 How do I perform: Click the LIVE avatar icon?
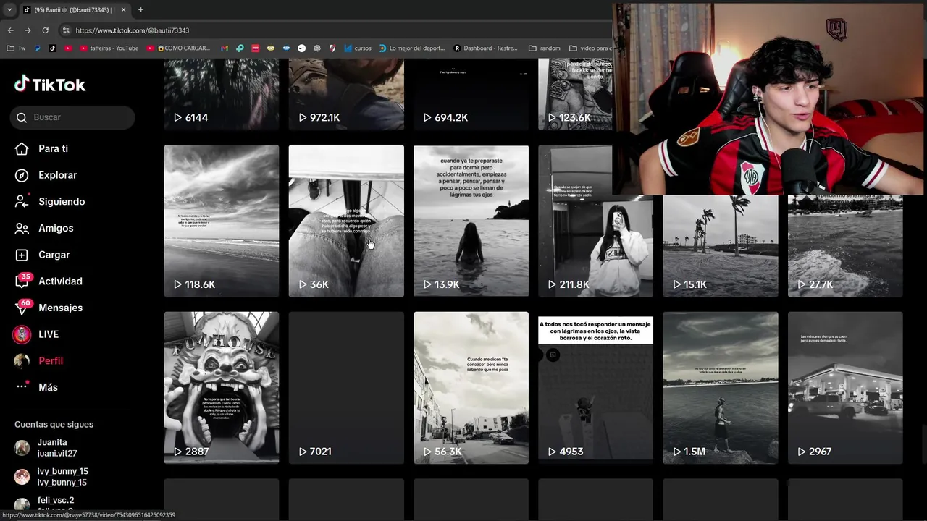click(22, 334)
